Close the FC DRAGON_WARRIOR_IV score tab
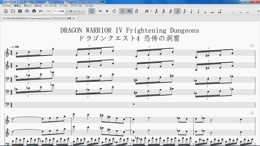 (x=74, y=18)
